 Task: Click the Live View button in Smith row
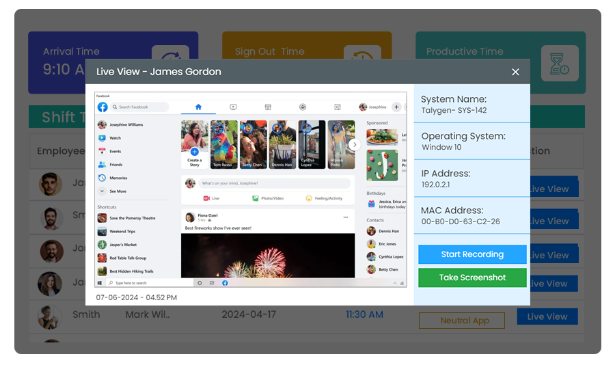(547, 316)
